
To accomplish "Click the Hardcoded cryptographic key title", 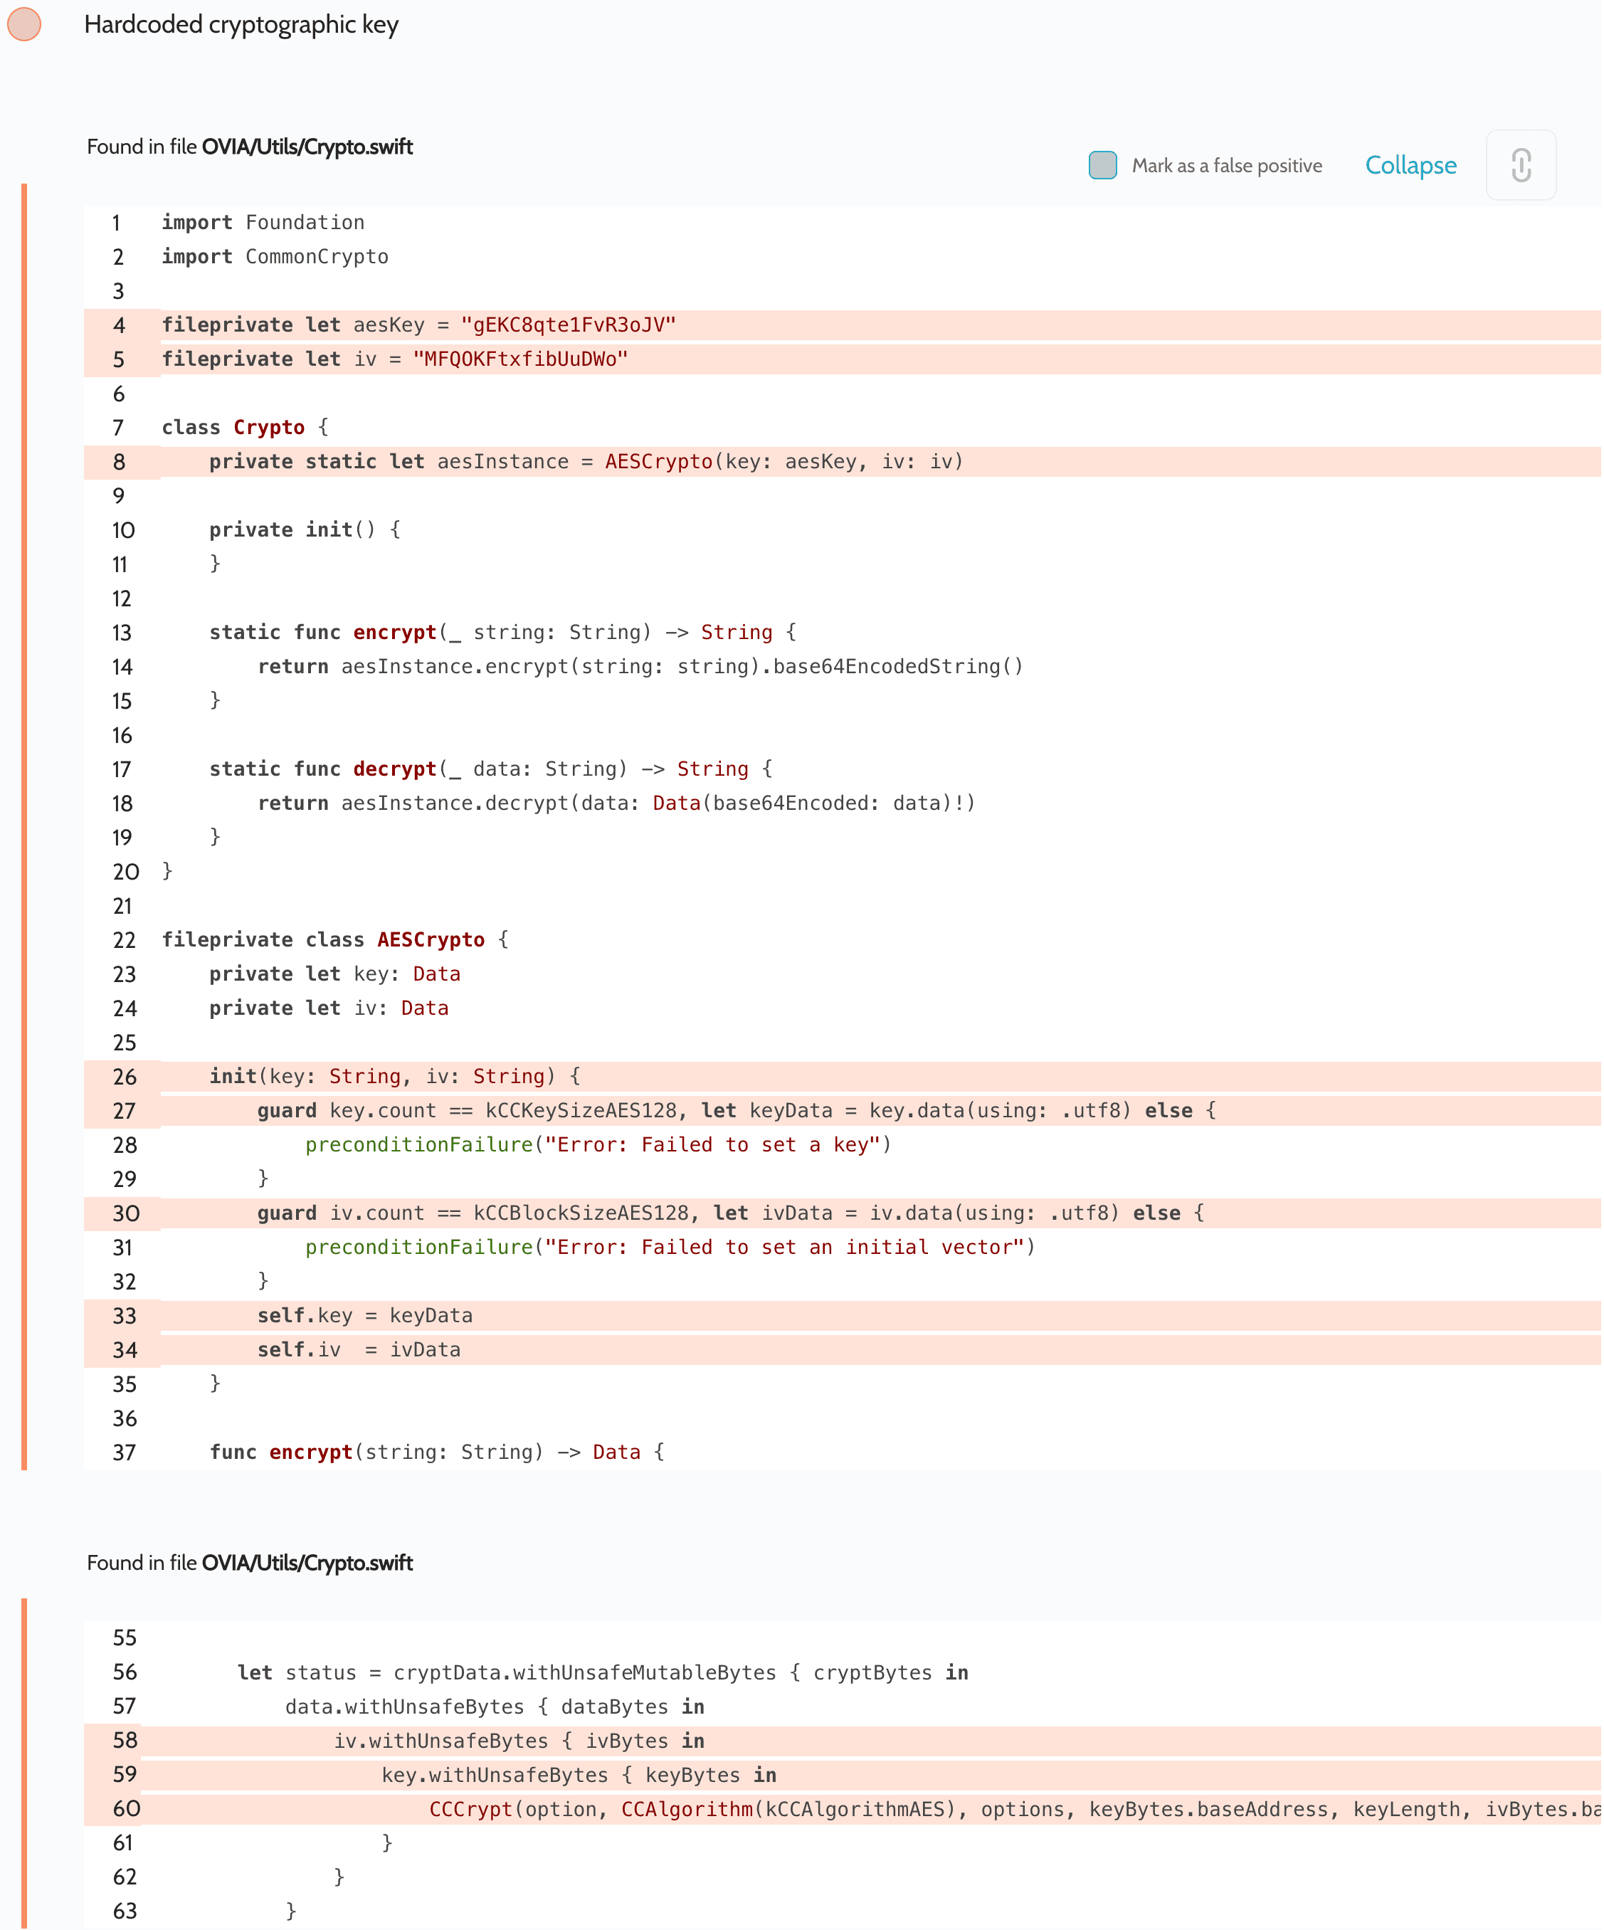I will click(x=241, y=25).
